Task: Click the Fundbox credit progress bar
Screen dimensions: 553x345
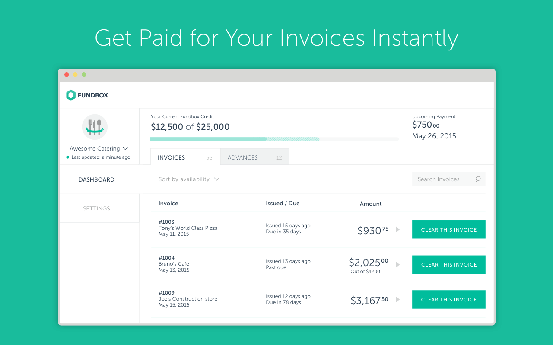Action: click(274, 139)
